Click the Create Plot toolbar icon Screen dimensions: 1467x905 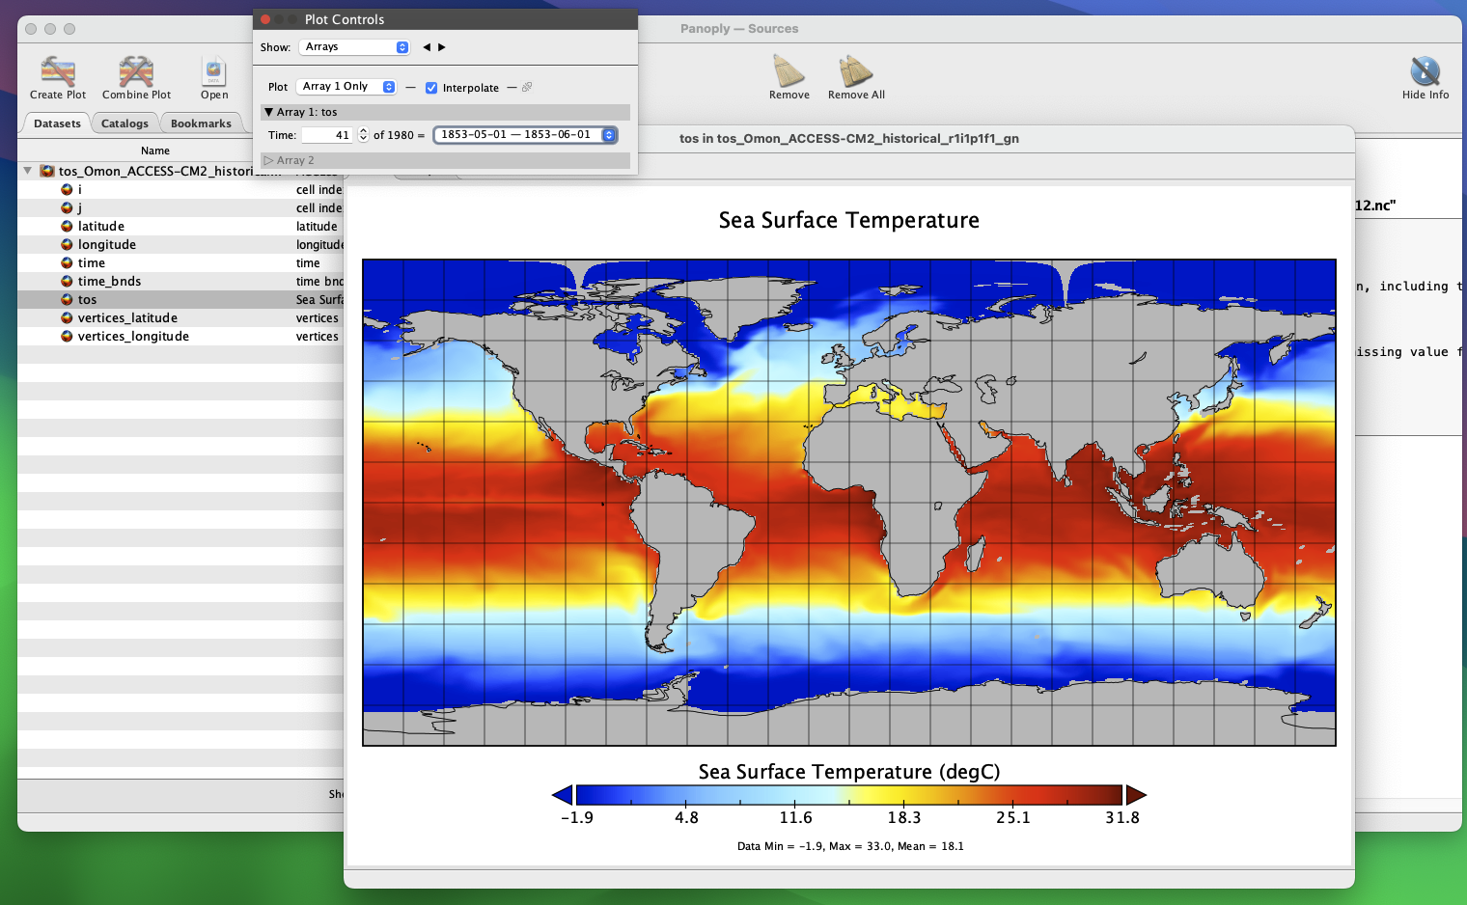point(58,72)
